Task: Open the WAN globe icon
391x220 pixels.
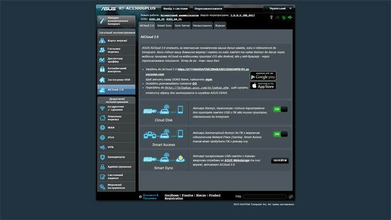Action: (102, 128)
